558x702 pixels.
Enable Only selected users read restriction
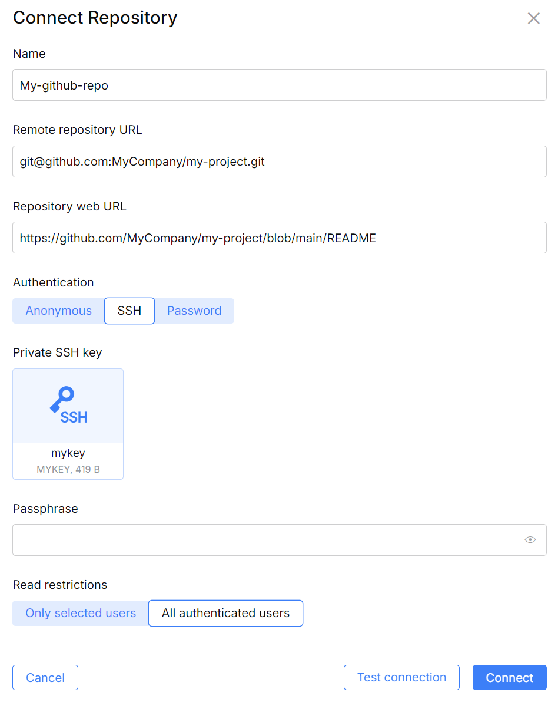pyautogui.click(x=79, y=613)
